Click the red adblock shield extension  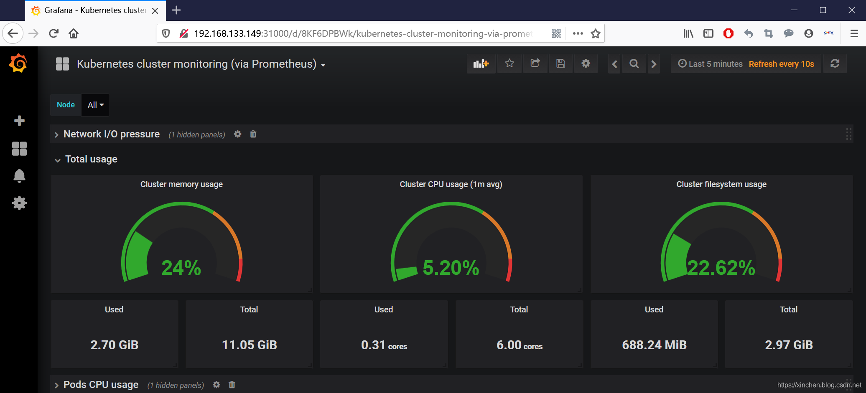coord(728,33)
